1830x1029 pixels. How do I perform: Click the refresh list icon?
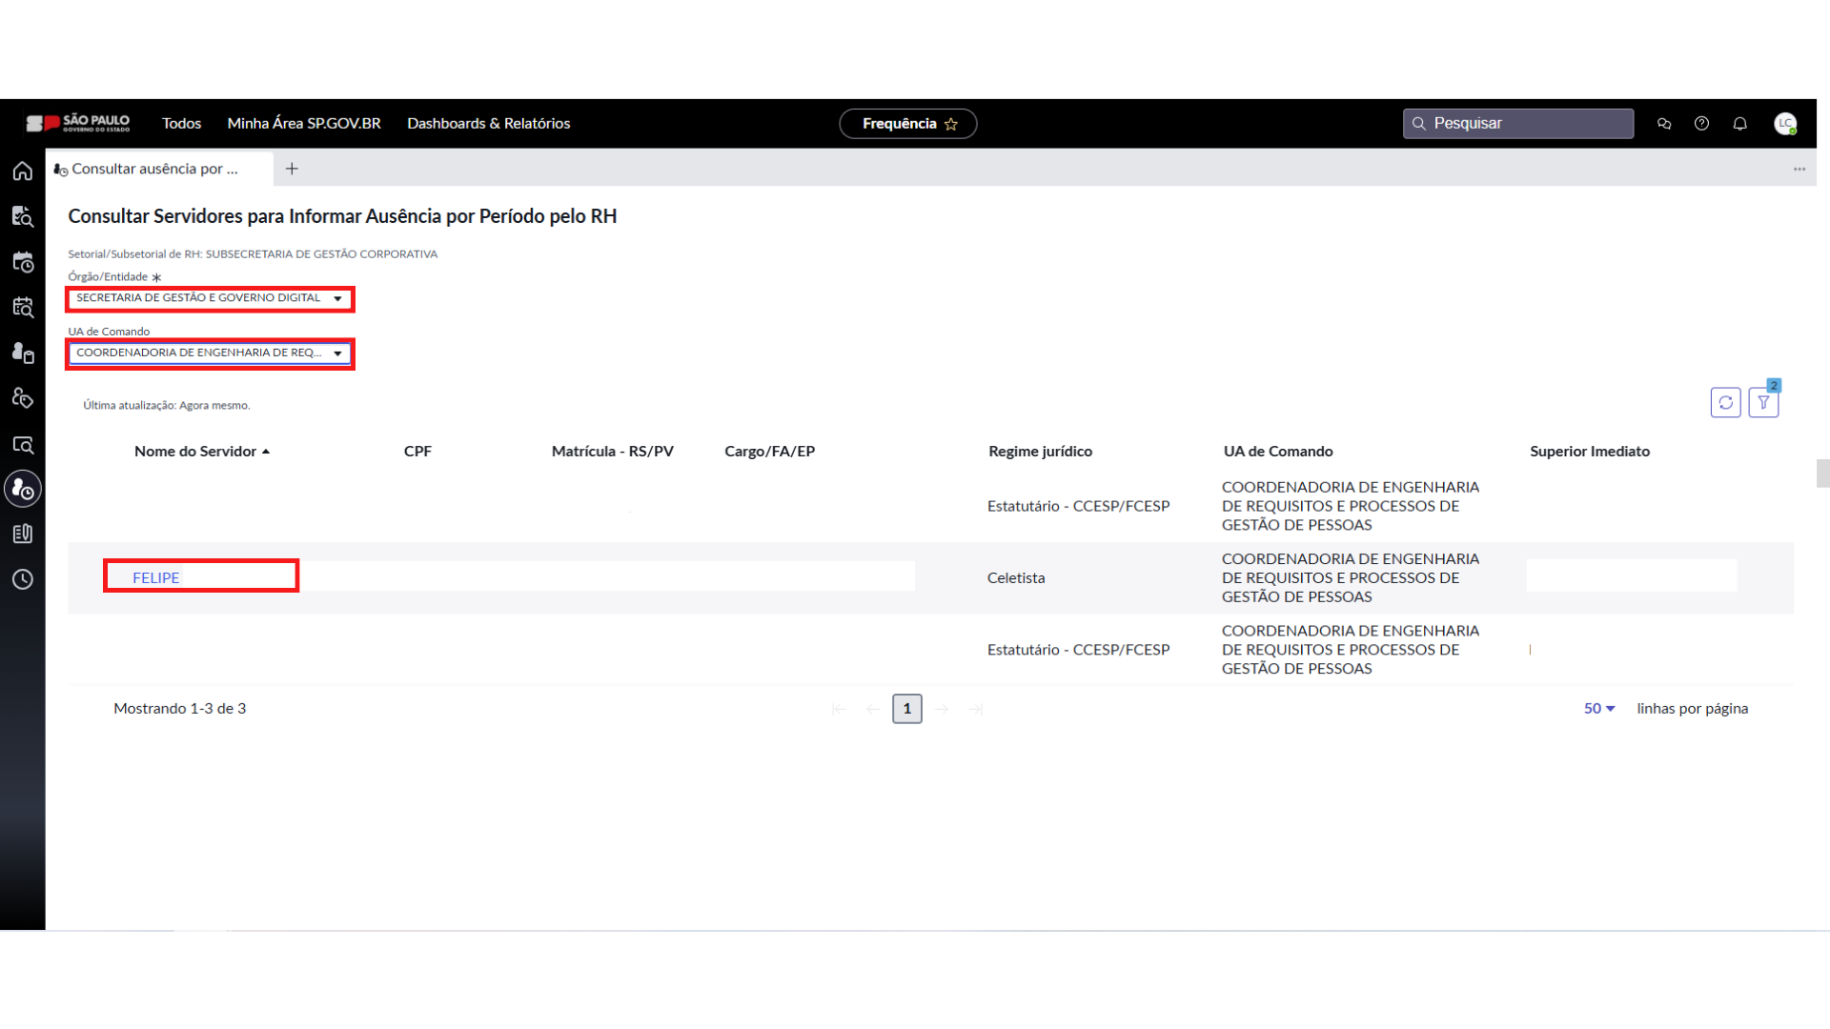click(x=1725, y=403)
